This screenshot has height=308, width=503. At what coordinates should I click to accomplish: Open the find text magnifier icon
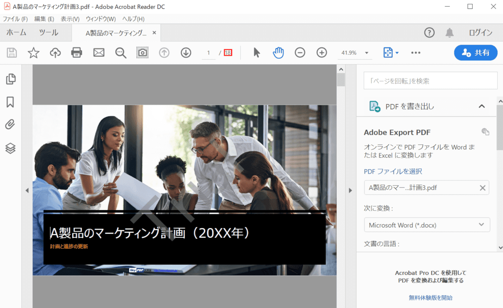pyautogui.click(x=121, y=53)
